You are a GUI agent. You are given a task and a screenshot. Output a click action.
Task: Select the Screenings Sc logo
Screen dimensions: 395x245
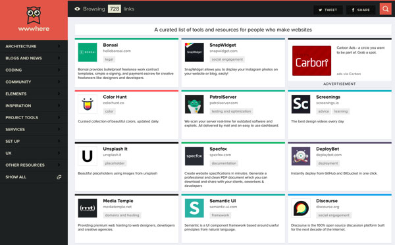pos(301,104)
